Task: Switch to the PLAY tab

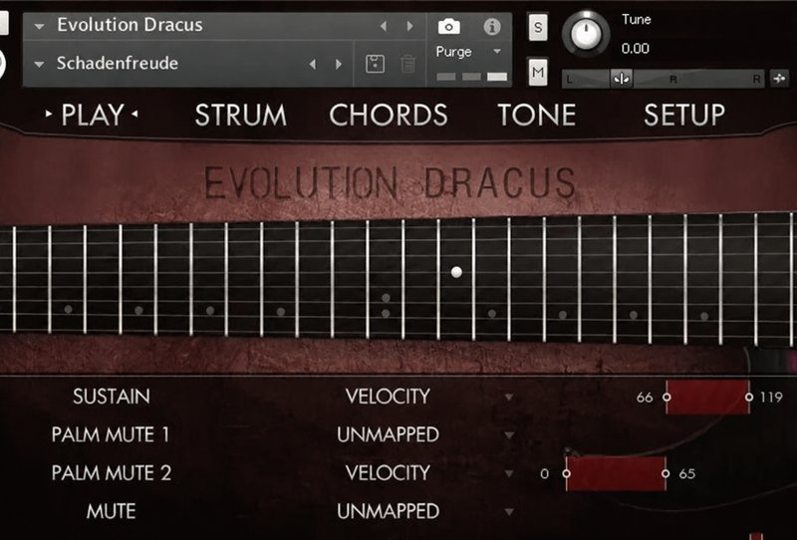Action: point(93,115)
